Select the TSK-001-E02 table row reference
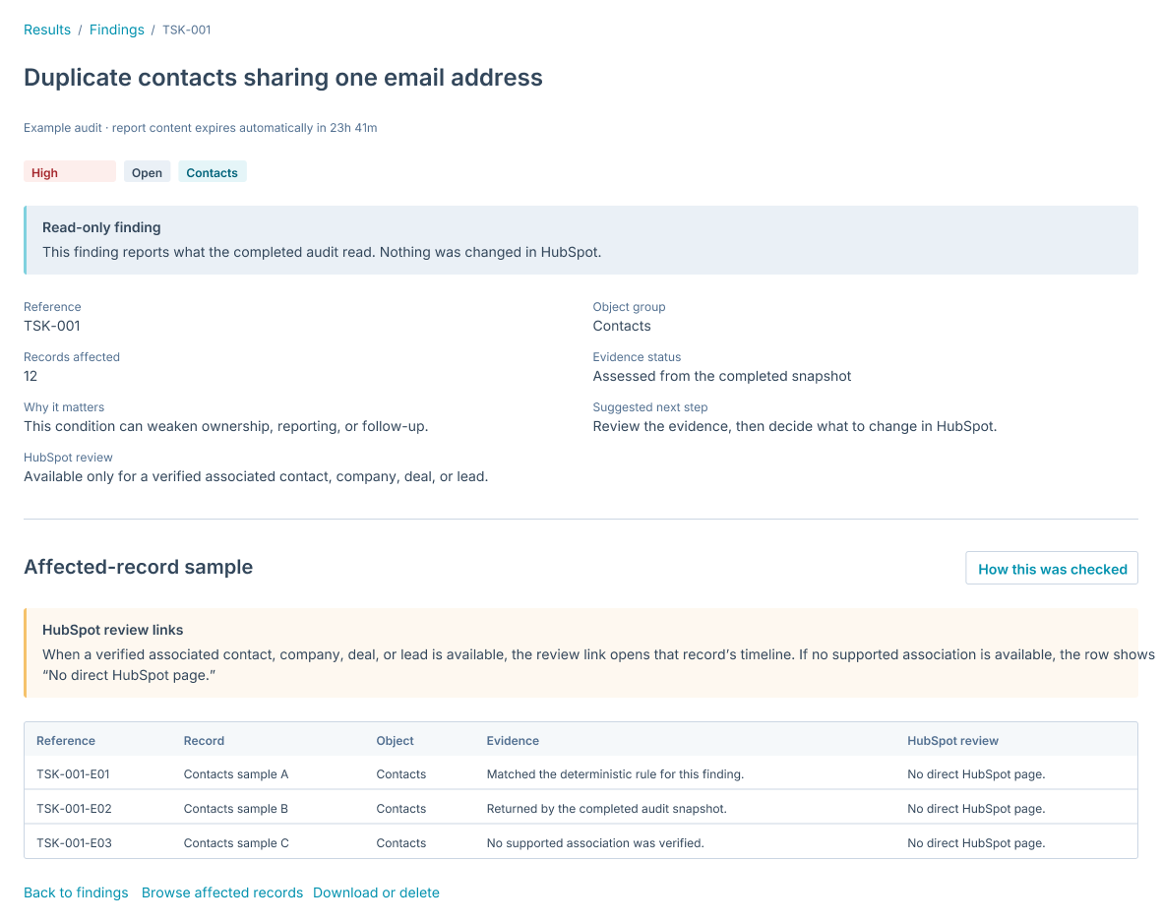This screenshot has width=1162, height=923. pos(74,808)
